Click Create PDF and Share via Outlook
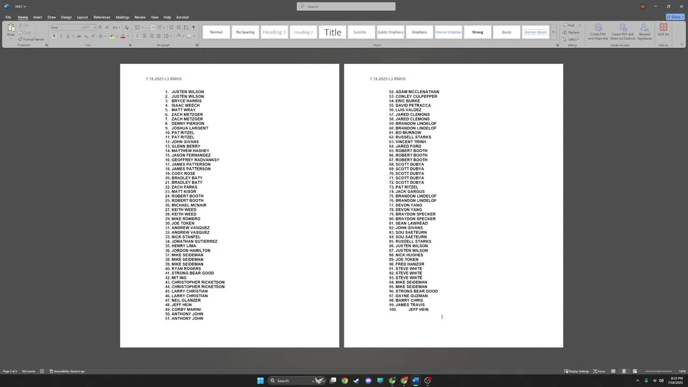The height and width of the screenshot is (387, 688). tap(622, 32)
